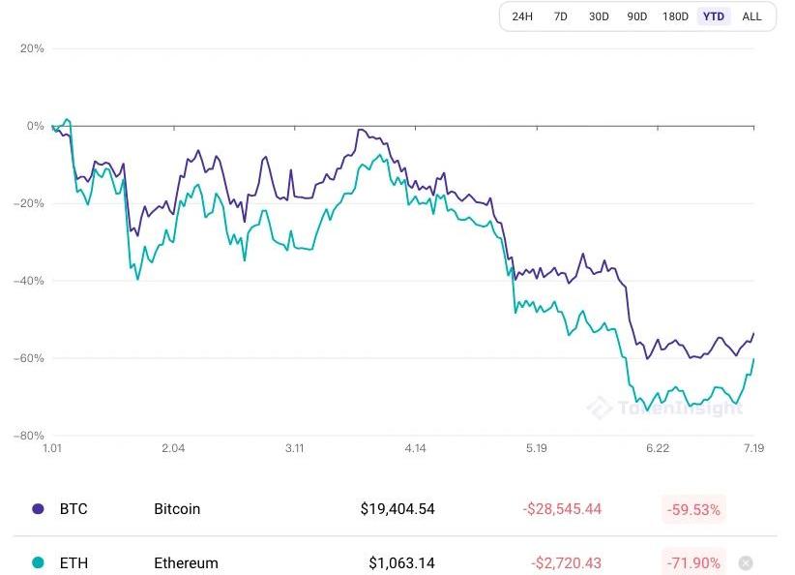Switch to the 24H time range
The image size is (795, 575).
click(522, 16)
